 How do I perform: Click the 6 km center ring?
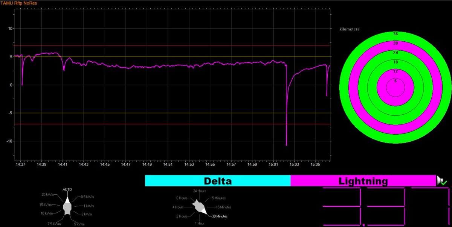coord(395,88)
